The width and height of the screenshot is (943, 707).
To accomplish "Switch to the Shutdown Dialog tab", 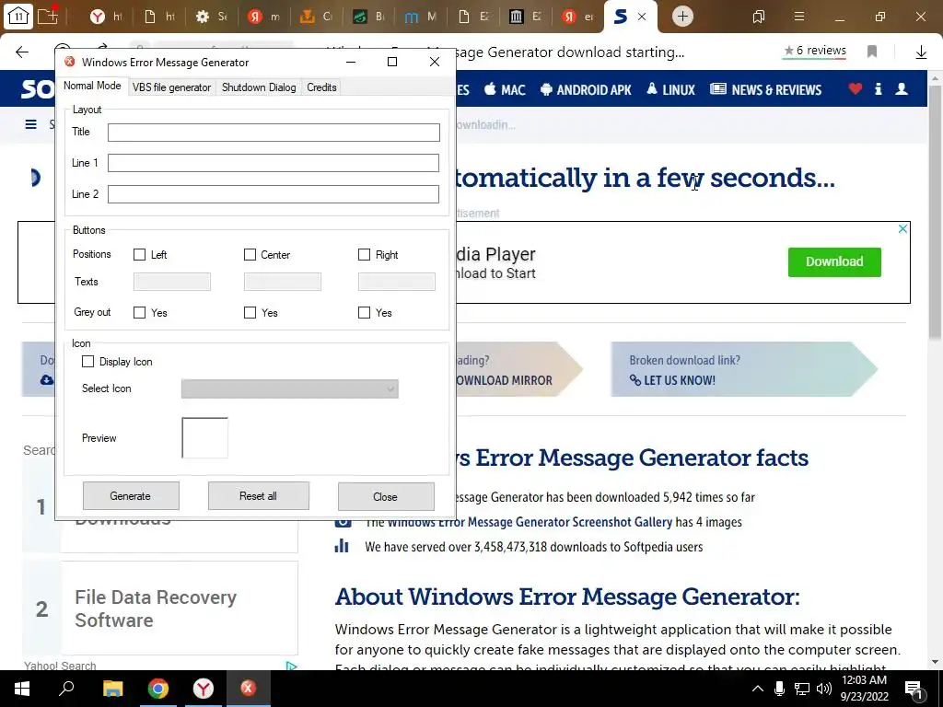I will tap(259, 87).
